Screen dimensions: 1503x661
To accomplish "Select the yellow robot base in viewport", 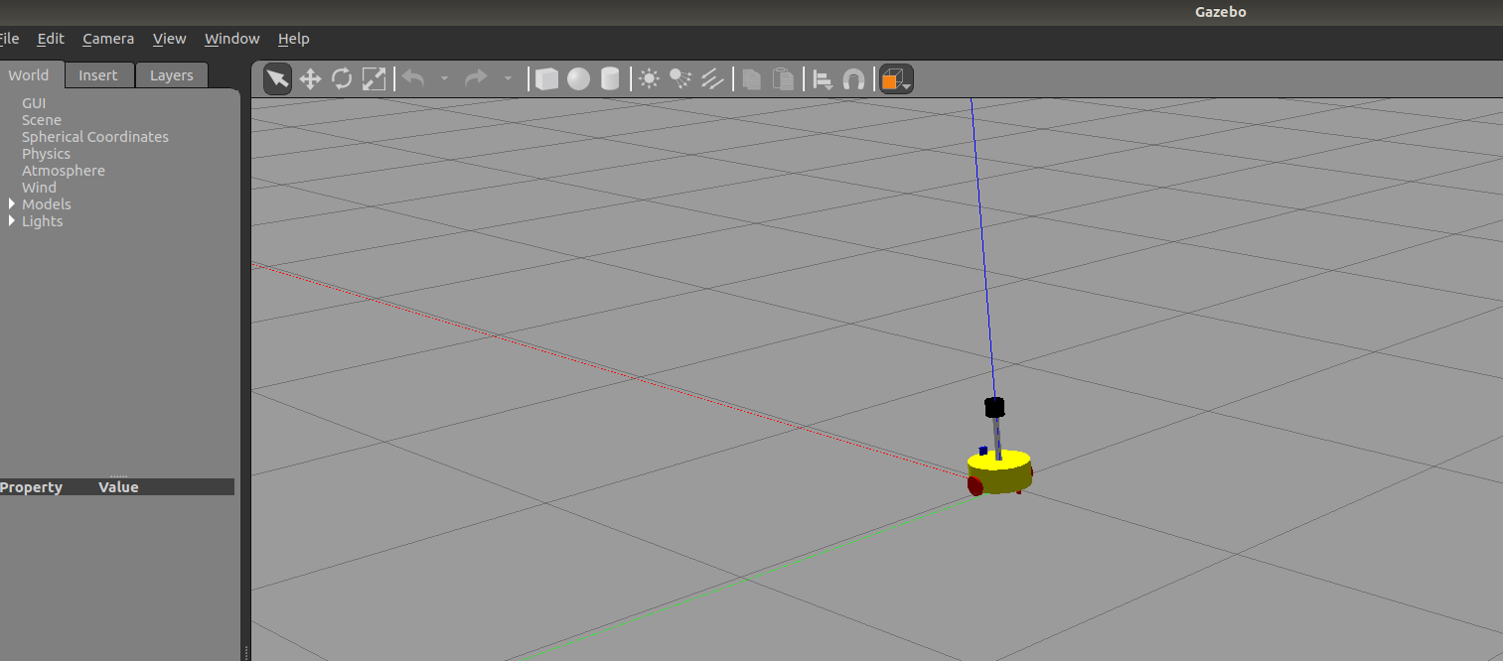I will tap(999, 472).
